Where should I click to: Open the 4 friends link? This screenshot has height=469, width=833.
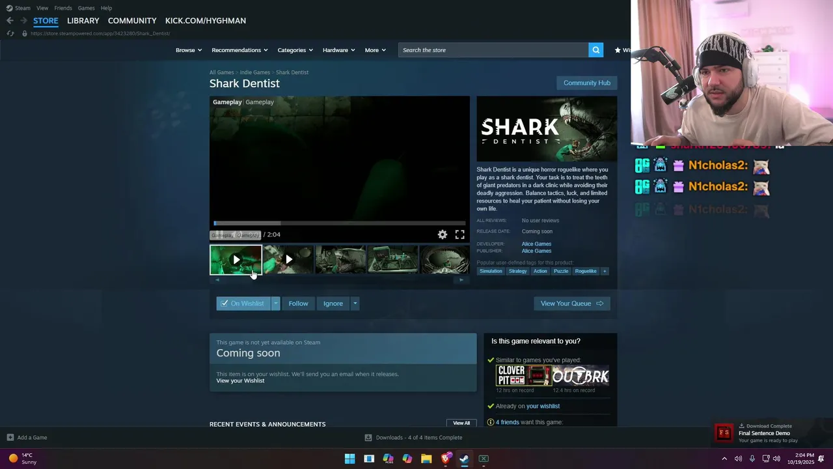tap(508, 422)
